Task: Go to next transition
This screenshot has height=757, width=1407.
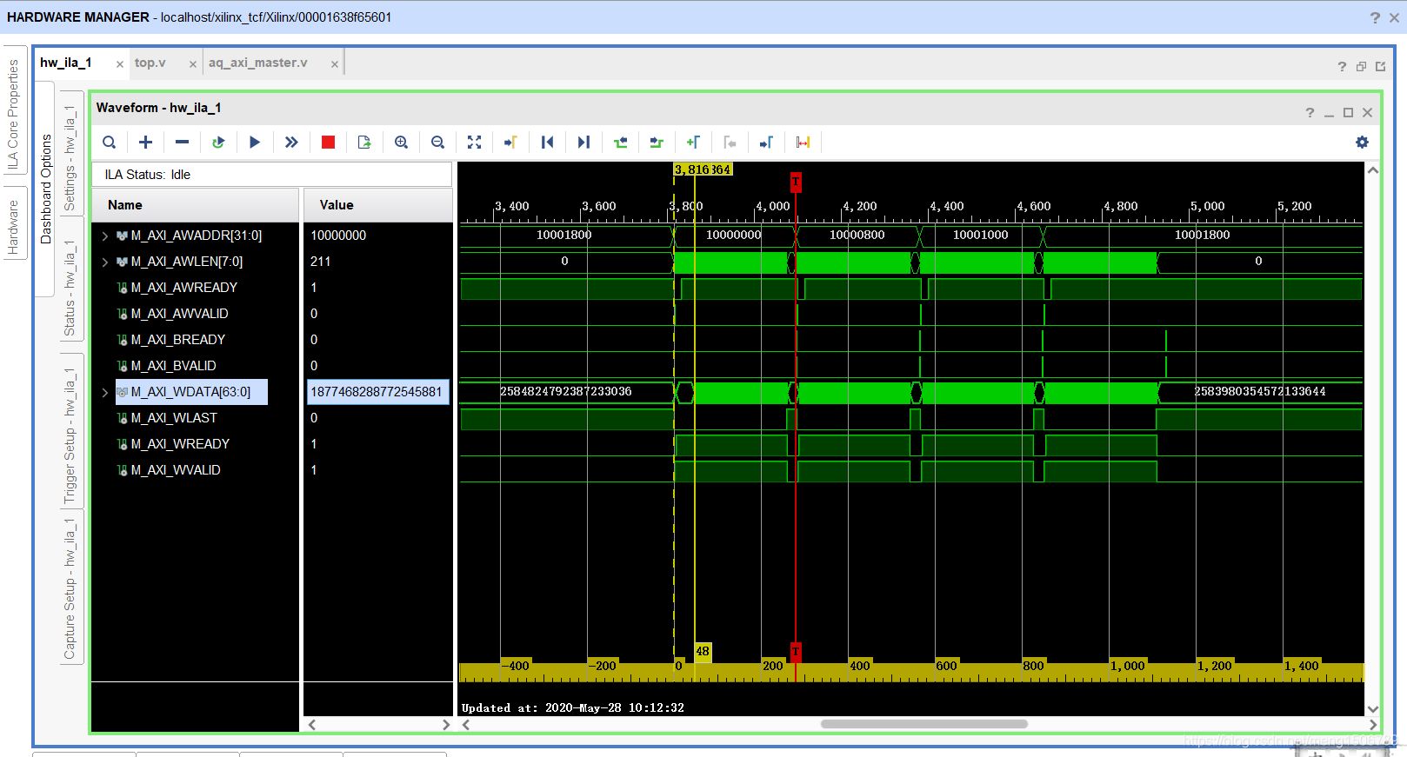Action: [657, 143]
